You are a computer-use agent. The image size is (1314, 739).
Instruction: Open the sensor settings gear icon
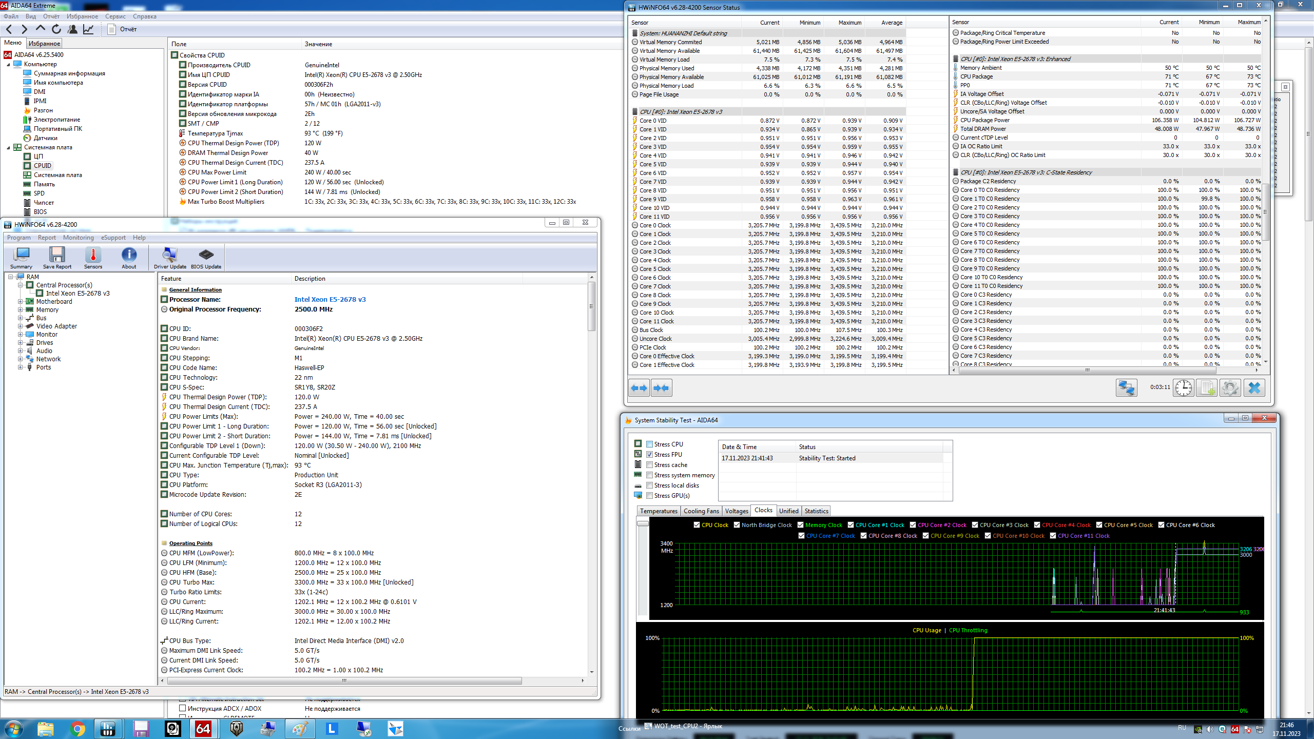tap(1230, 387)
